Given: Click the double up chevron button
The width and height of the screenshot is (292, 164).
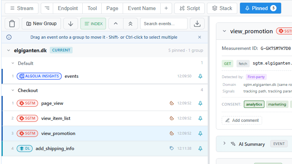Looking at the screenshot, I should [x=130, y=24].
